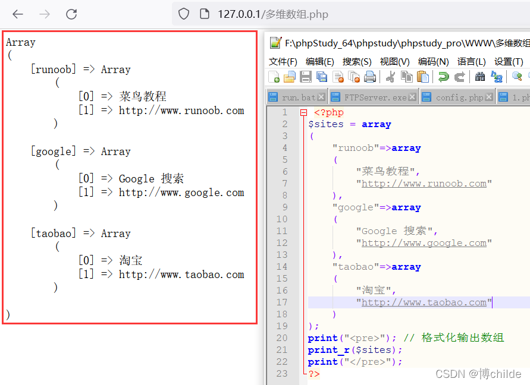Collapse the <?php code fold marker on line 1
The image size is (530, 385).
[x=303, y=112]
